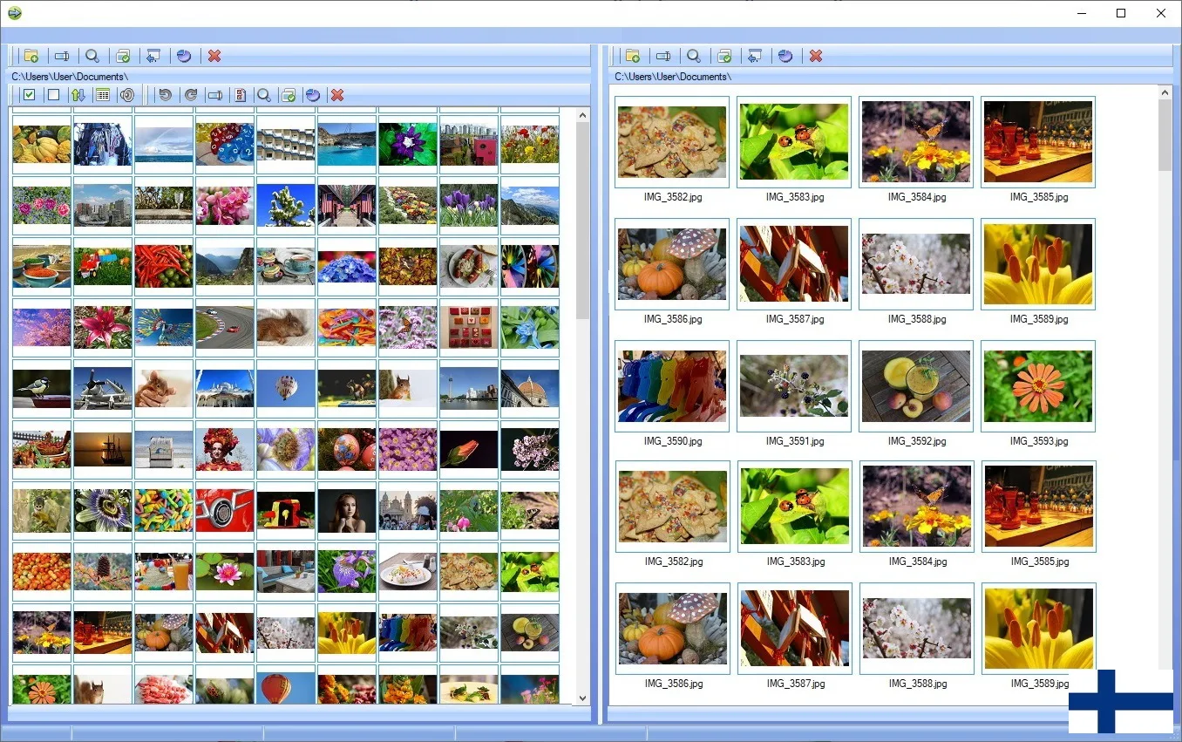Click the check all checkbox icon
The height and width of the screenshot is (742, 1182).
pos(29,95)
